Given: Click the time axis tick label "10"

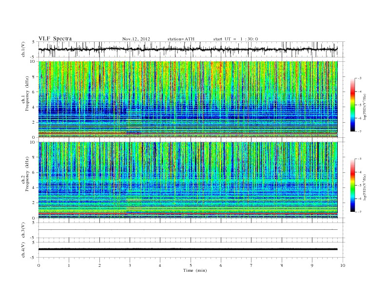Looking at the screenshot, I should click(x=343, y=265).
